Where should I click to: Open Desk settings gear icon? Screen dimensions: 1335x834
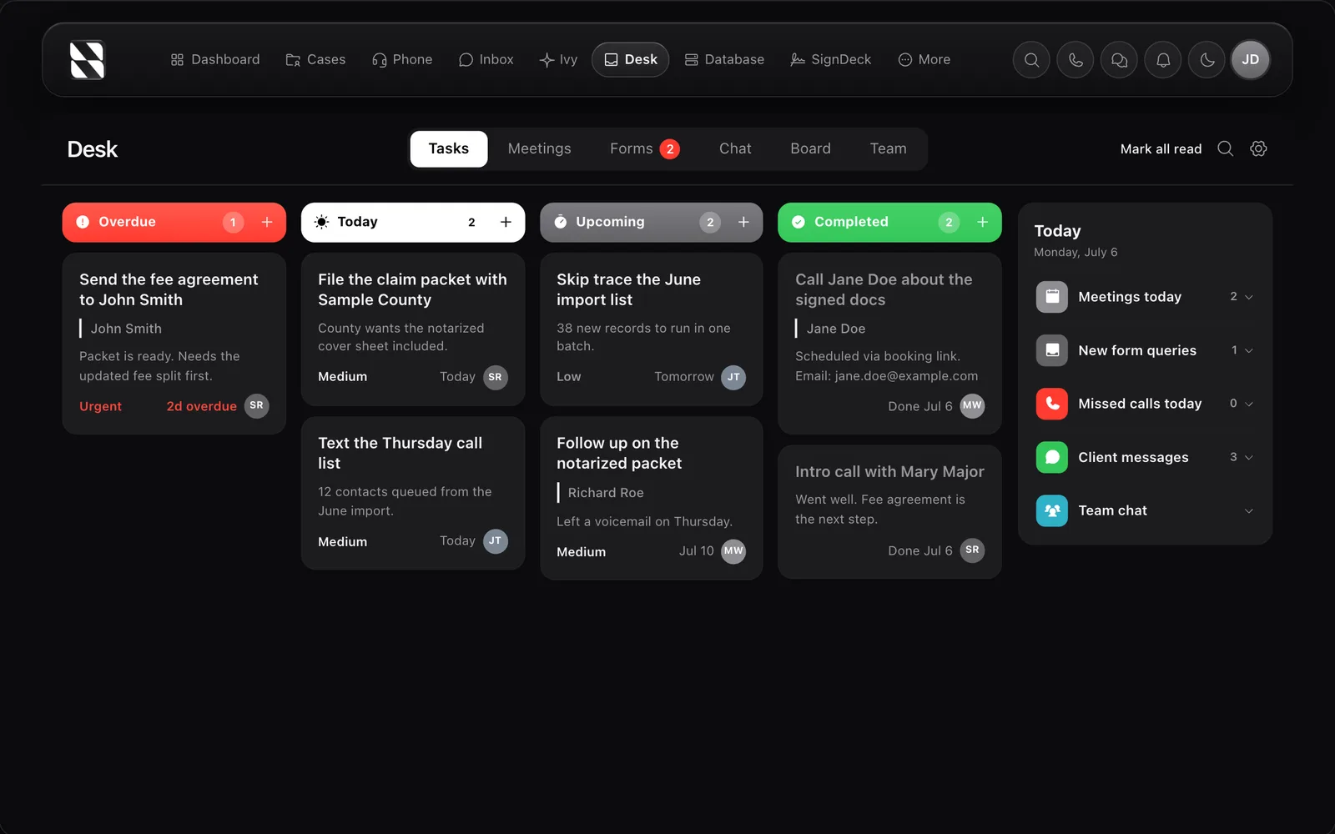coord(1258,148)
